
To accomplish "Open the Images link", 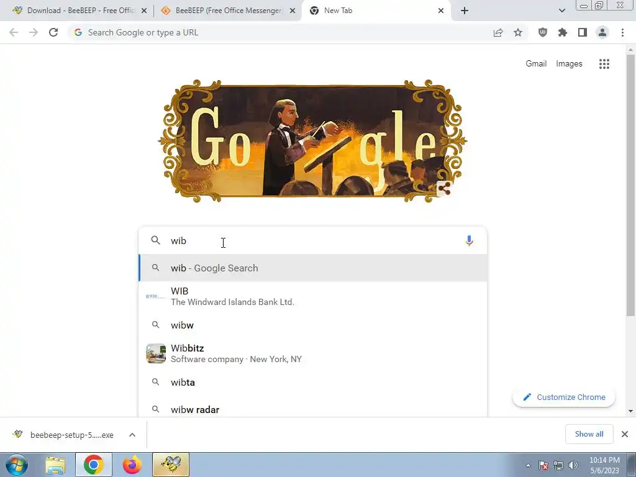I will (x=569, y=64).
